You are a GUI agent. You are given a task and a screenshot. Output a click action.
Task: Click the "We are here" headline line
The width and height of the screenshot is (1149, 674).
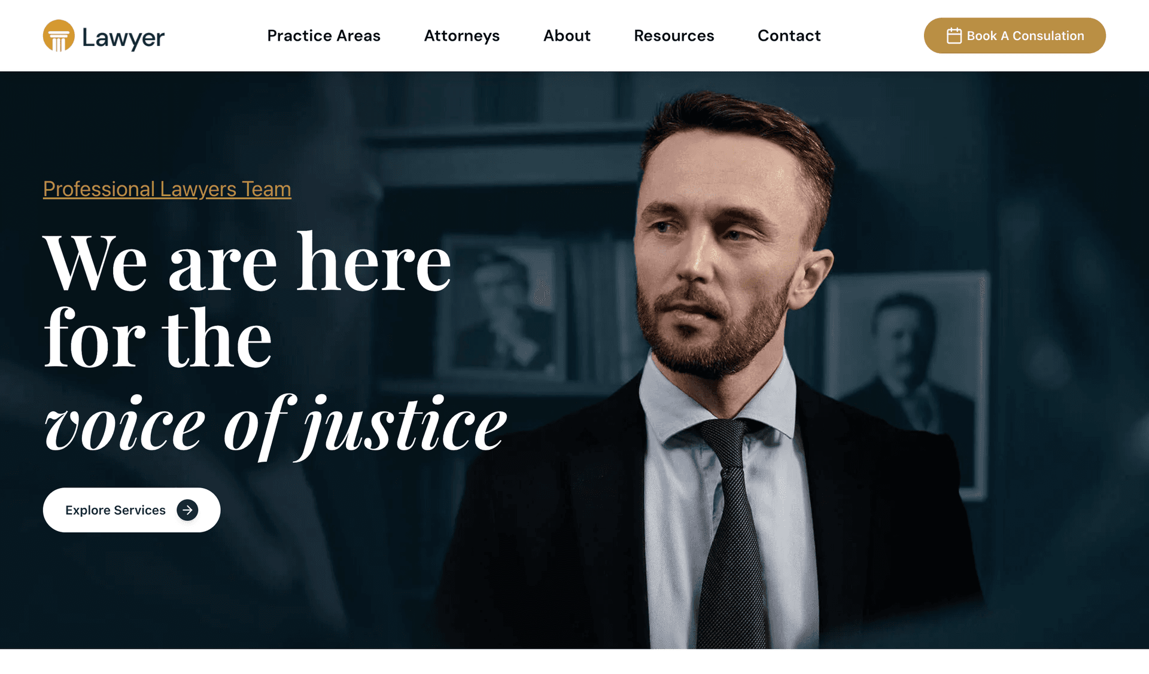click(x=247, y=263)
